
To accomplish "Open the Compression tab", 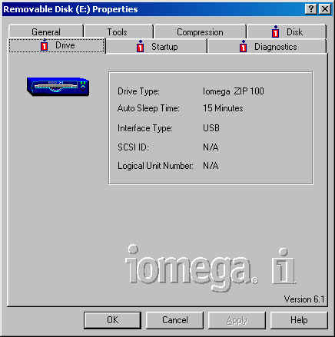I will [x=200, y=31].
